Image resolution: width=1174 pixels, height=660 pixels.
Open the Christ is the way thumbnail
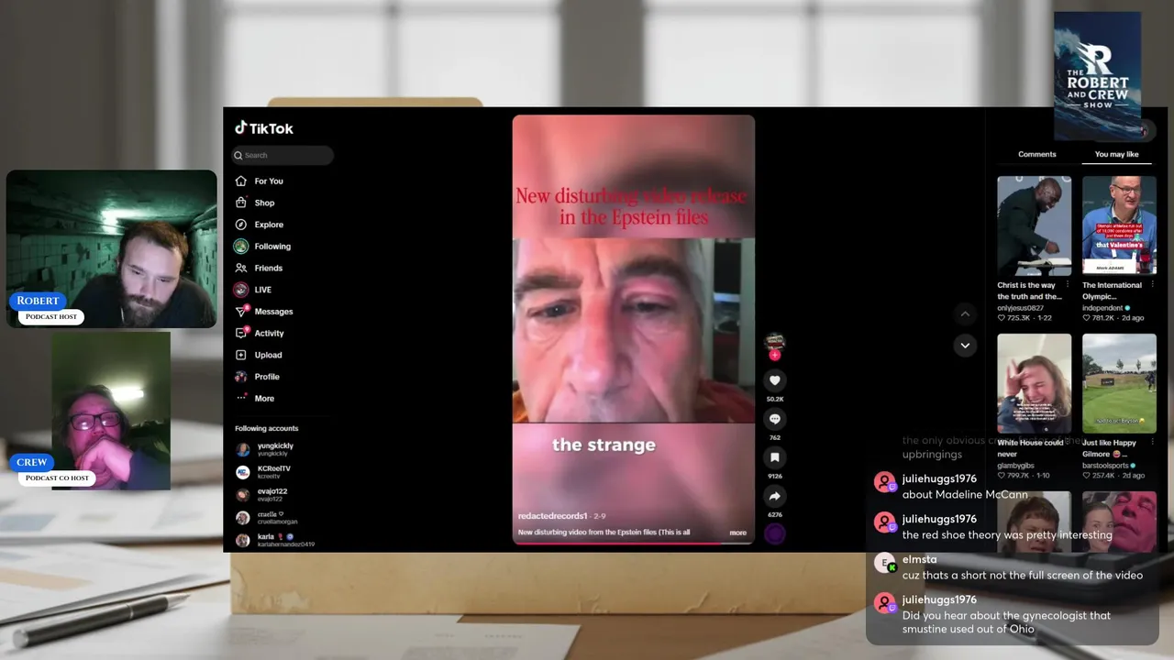coord(1034,225)
